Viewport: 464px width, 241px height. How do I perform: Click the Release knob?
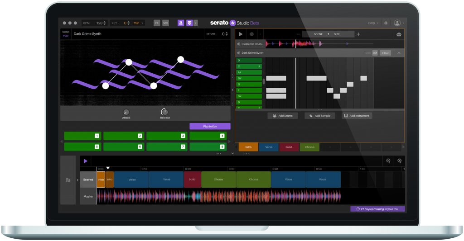tap(164, 112)
